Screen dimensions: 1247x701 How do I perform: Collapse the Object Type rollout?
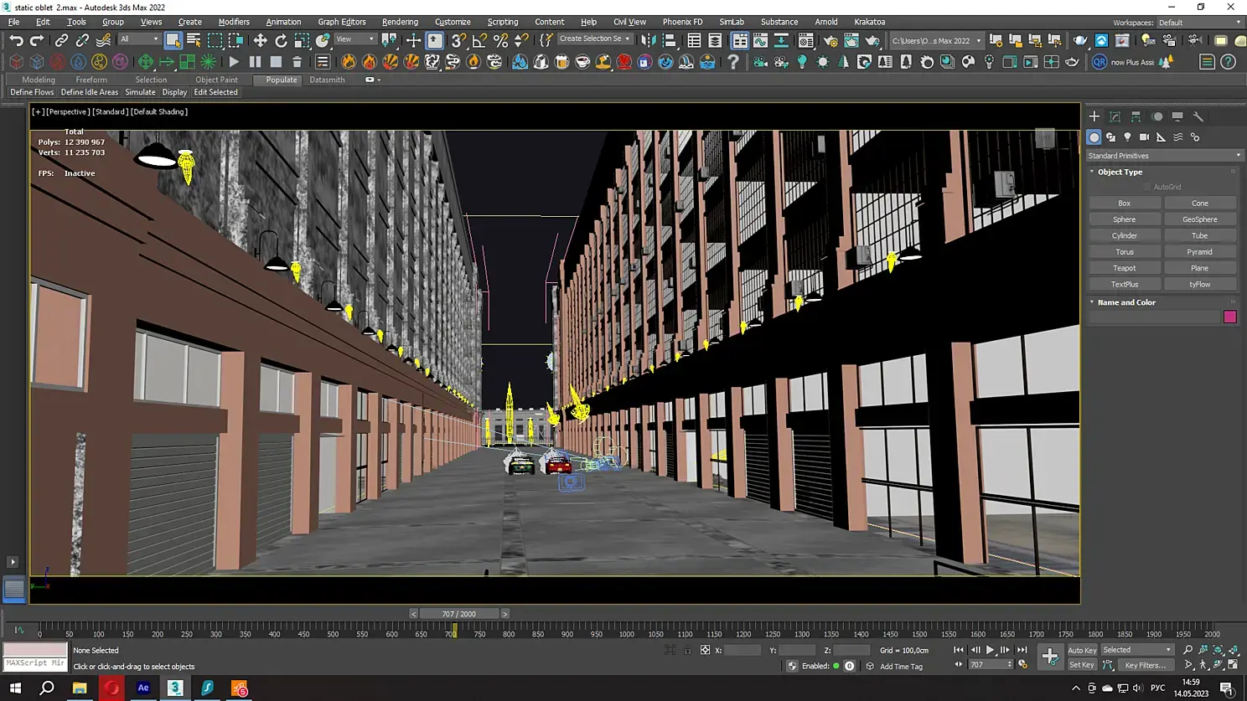1120,172
